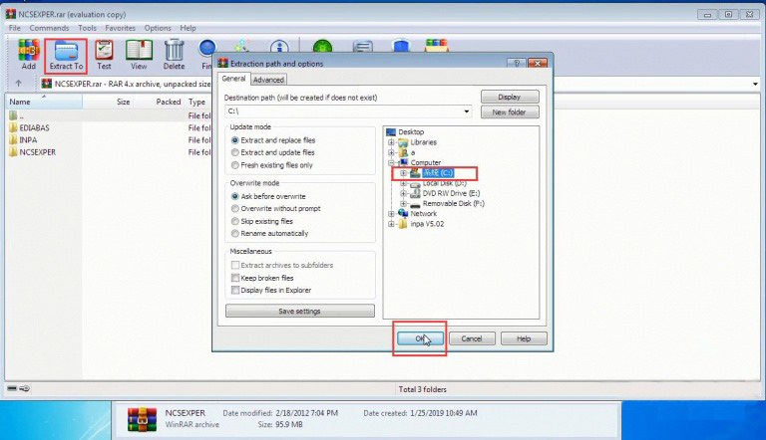
Task: Open the Options menu
Action: (x=158, y=28)
